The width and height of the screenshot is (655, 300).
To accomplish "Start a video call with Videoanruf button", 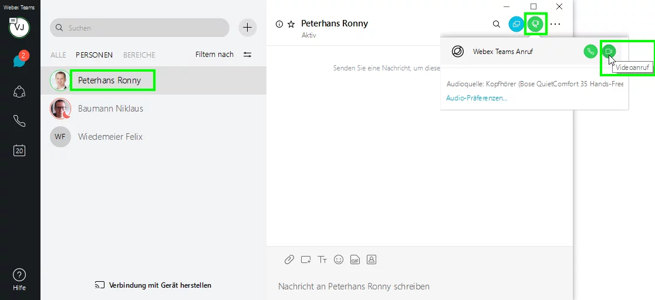I will pos(609,52).
